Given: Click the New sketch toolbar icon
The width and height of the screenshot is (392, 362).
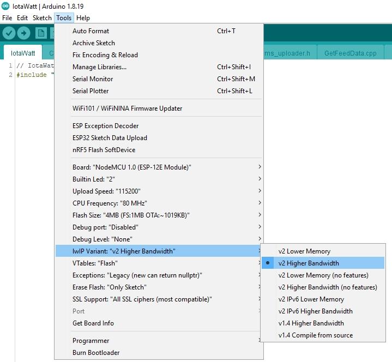Looking at the screenshot, I should tap(41, 33).
